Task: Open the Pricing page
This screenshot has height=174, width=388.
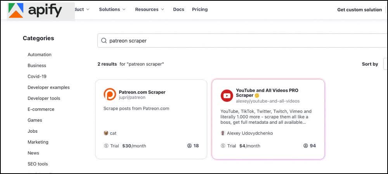Action: point(200,9)
